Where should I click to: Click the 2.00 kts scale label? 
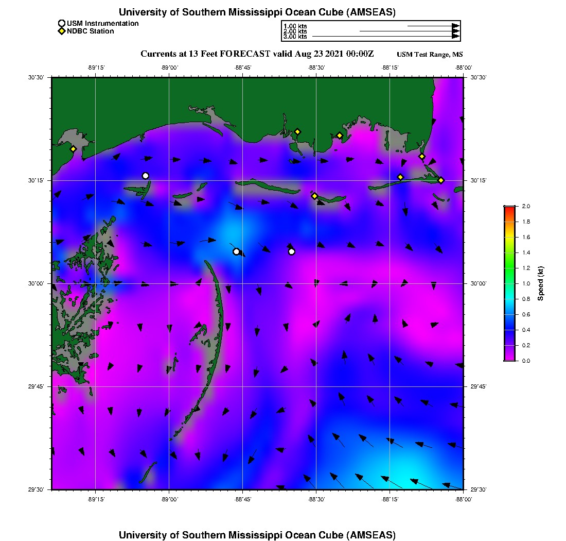pos(295,31)
